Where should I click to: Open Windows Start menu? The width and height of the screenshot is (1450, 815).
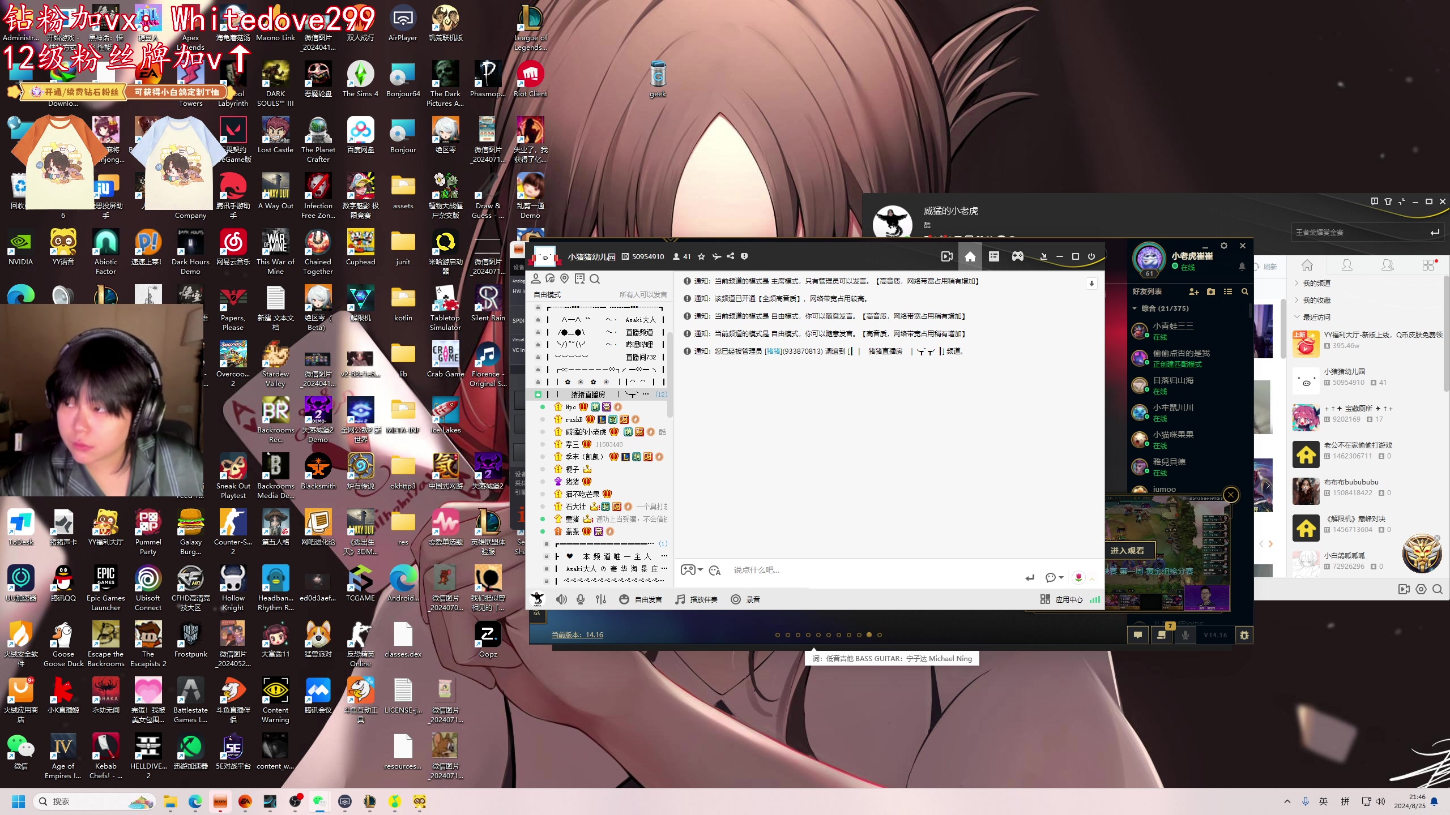[18, 801]
